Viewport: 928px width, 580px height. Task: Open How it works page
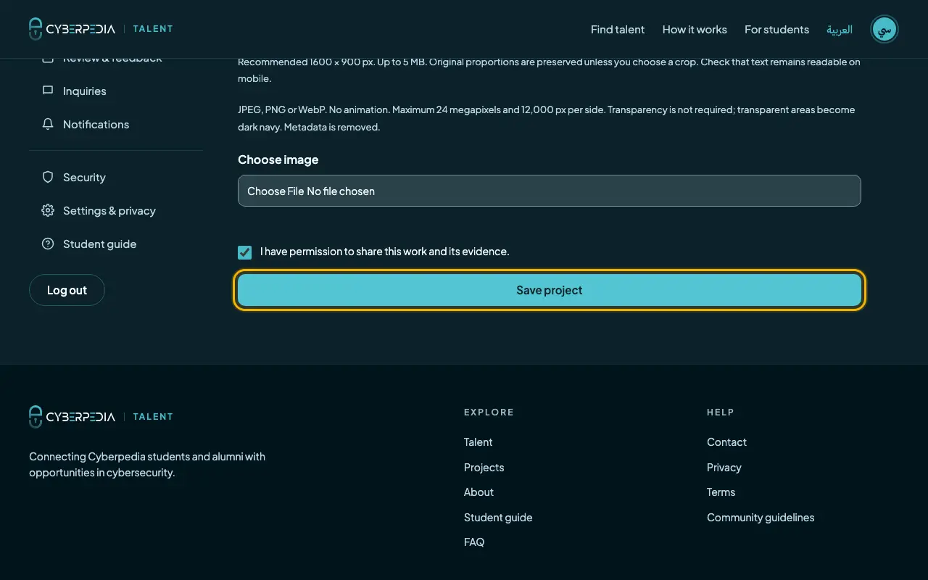click(x=695, y=29)
